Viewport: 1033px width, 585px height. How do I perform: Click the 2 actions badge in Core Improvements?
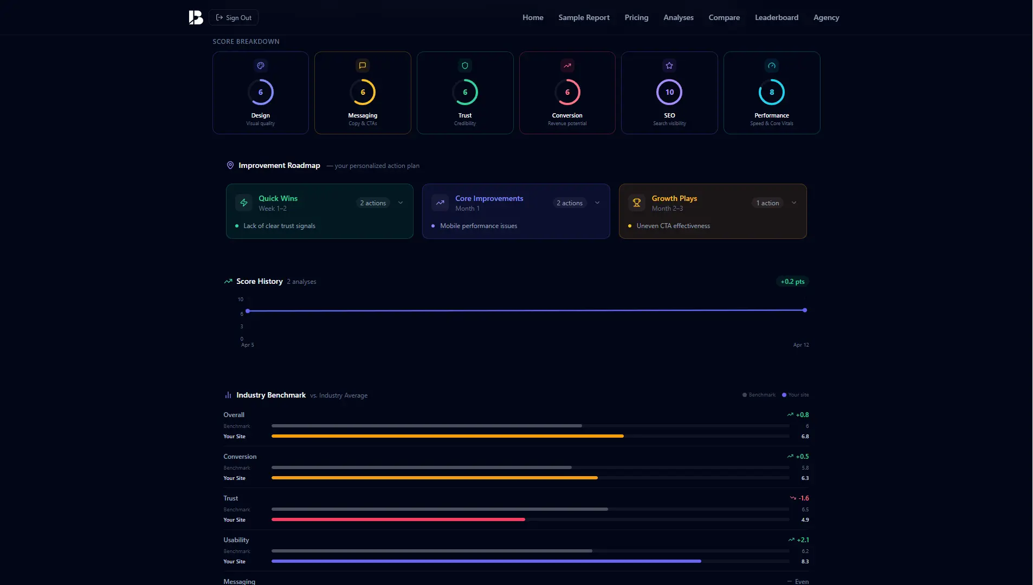tap(570, 203)
